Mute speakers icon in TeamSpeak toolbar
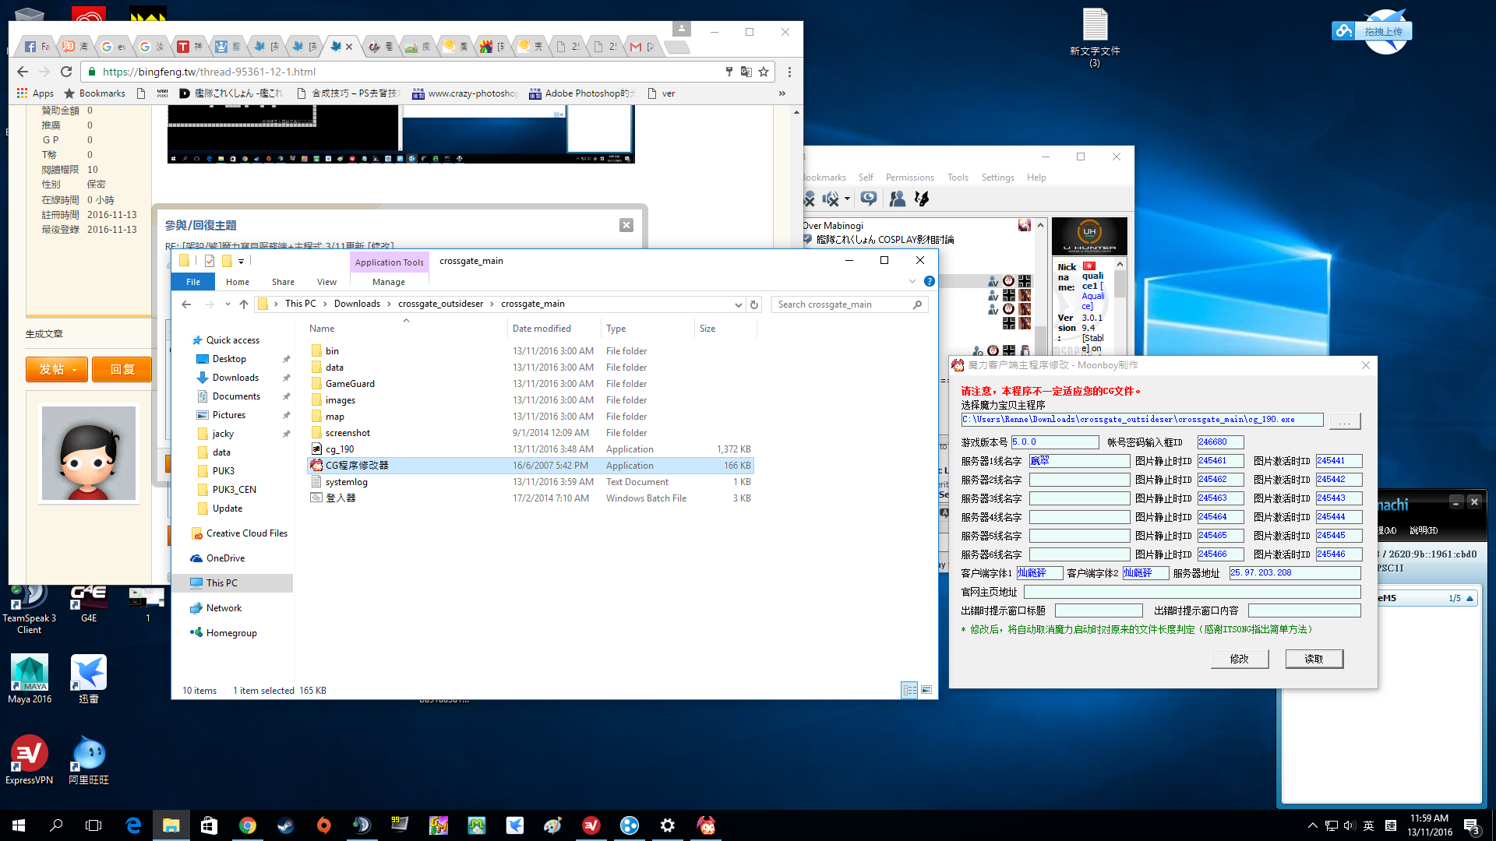 [831, 199]
